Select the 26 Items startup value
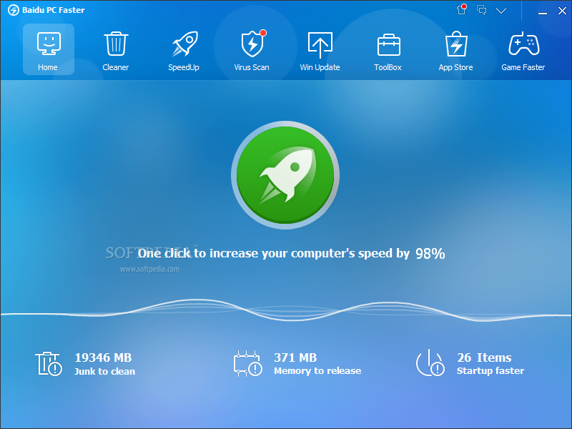This screenshot has width=572, height=429. [484, 357]
